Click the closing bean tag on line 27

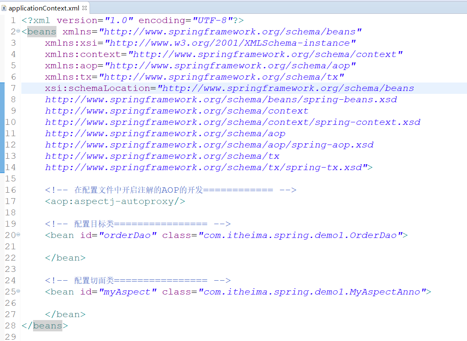point(65,315)
